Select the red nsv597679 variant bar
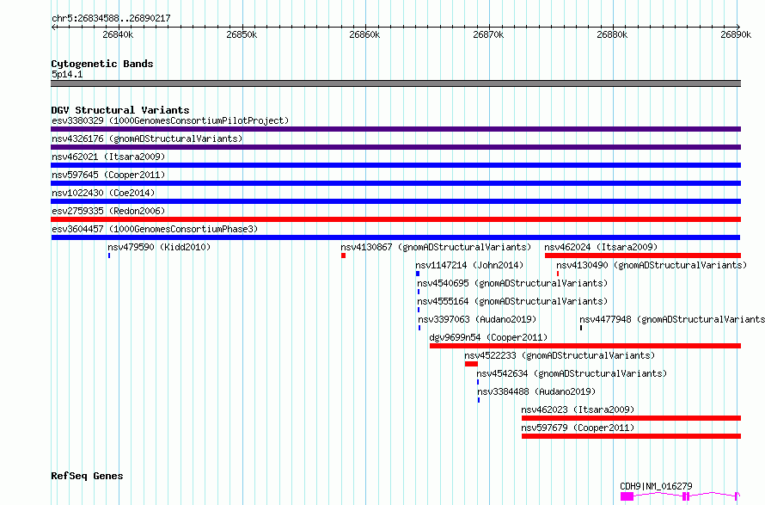The width and height of the screenshot is (765, 505). click(631, 436)
